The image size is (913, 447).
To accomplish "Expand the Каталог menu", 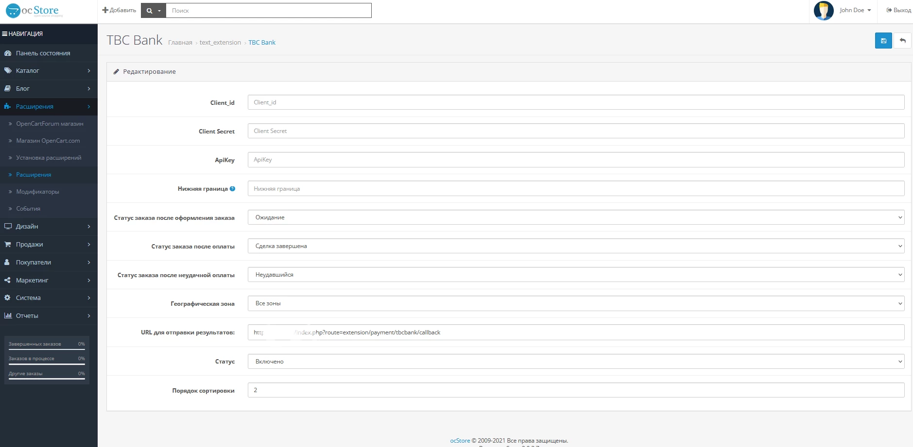I will [49, 71].
